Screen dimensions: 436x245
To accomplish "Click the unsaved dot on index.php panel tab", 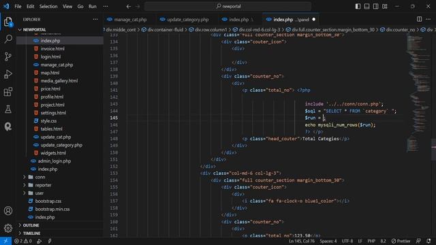I will coord(313,20).
